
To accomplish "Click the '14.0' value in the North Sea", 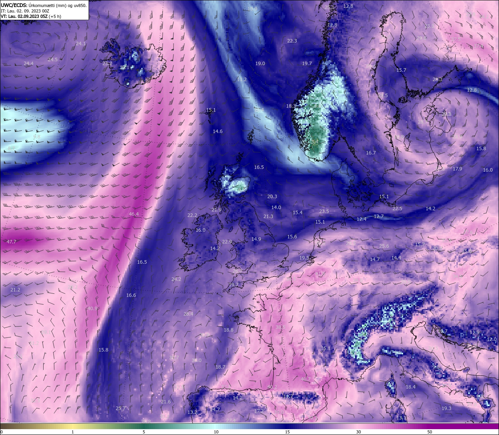I will coord(276,208).
